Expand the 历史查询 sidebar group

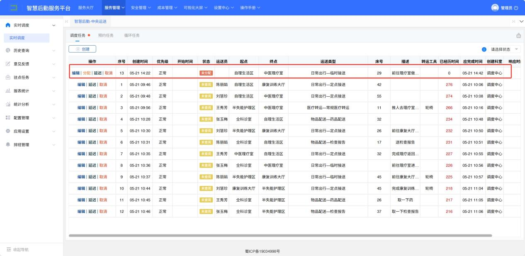(53, 51)
